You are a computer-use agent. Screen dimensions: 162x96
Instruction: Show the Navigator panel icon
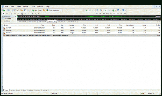22,10
